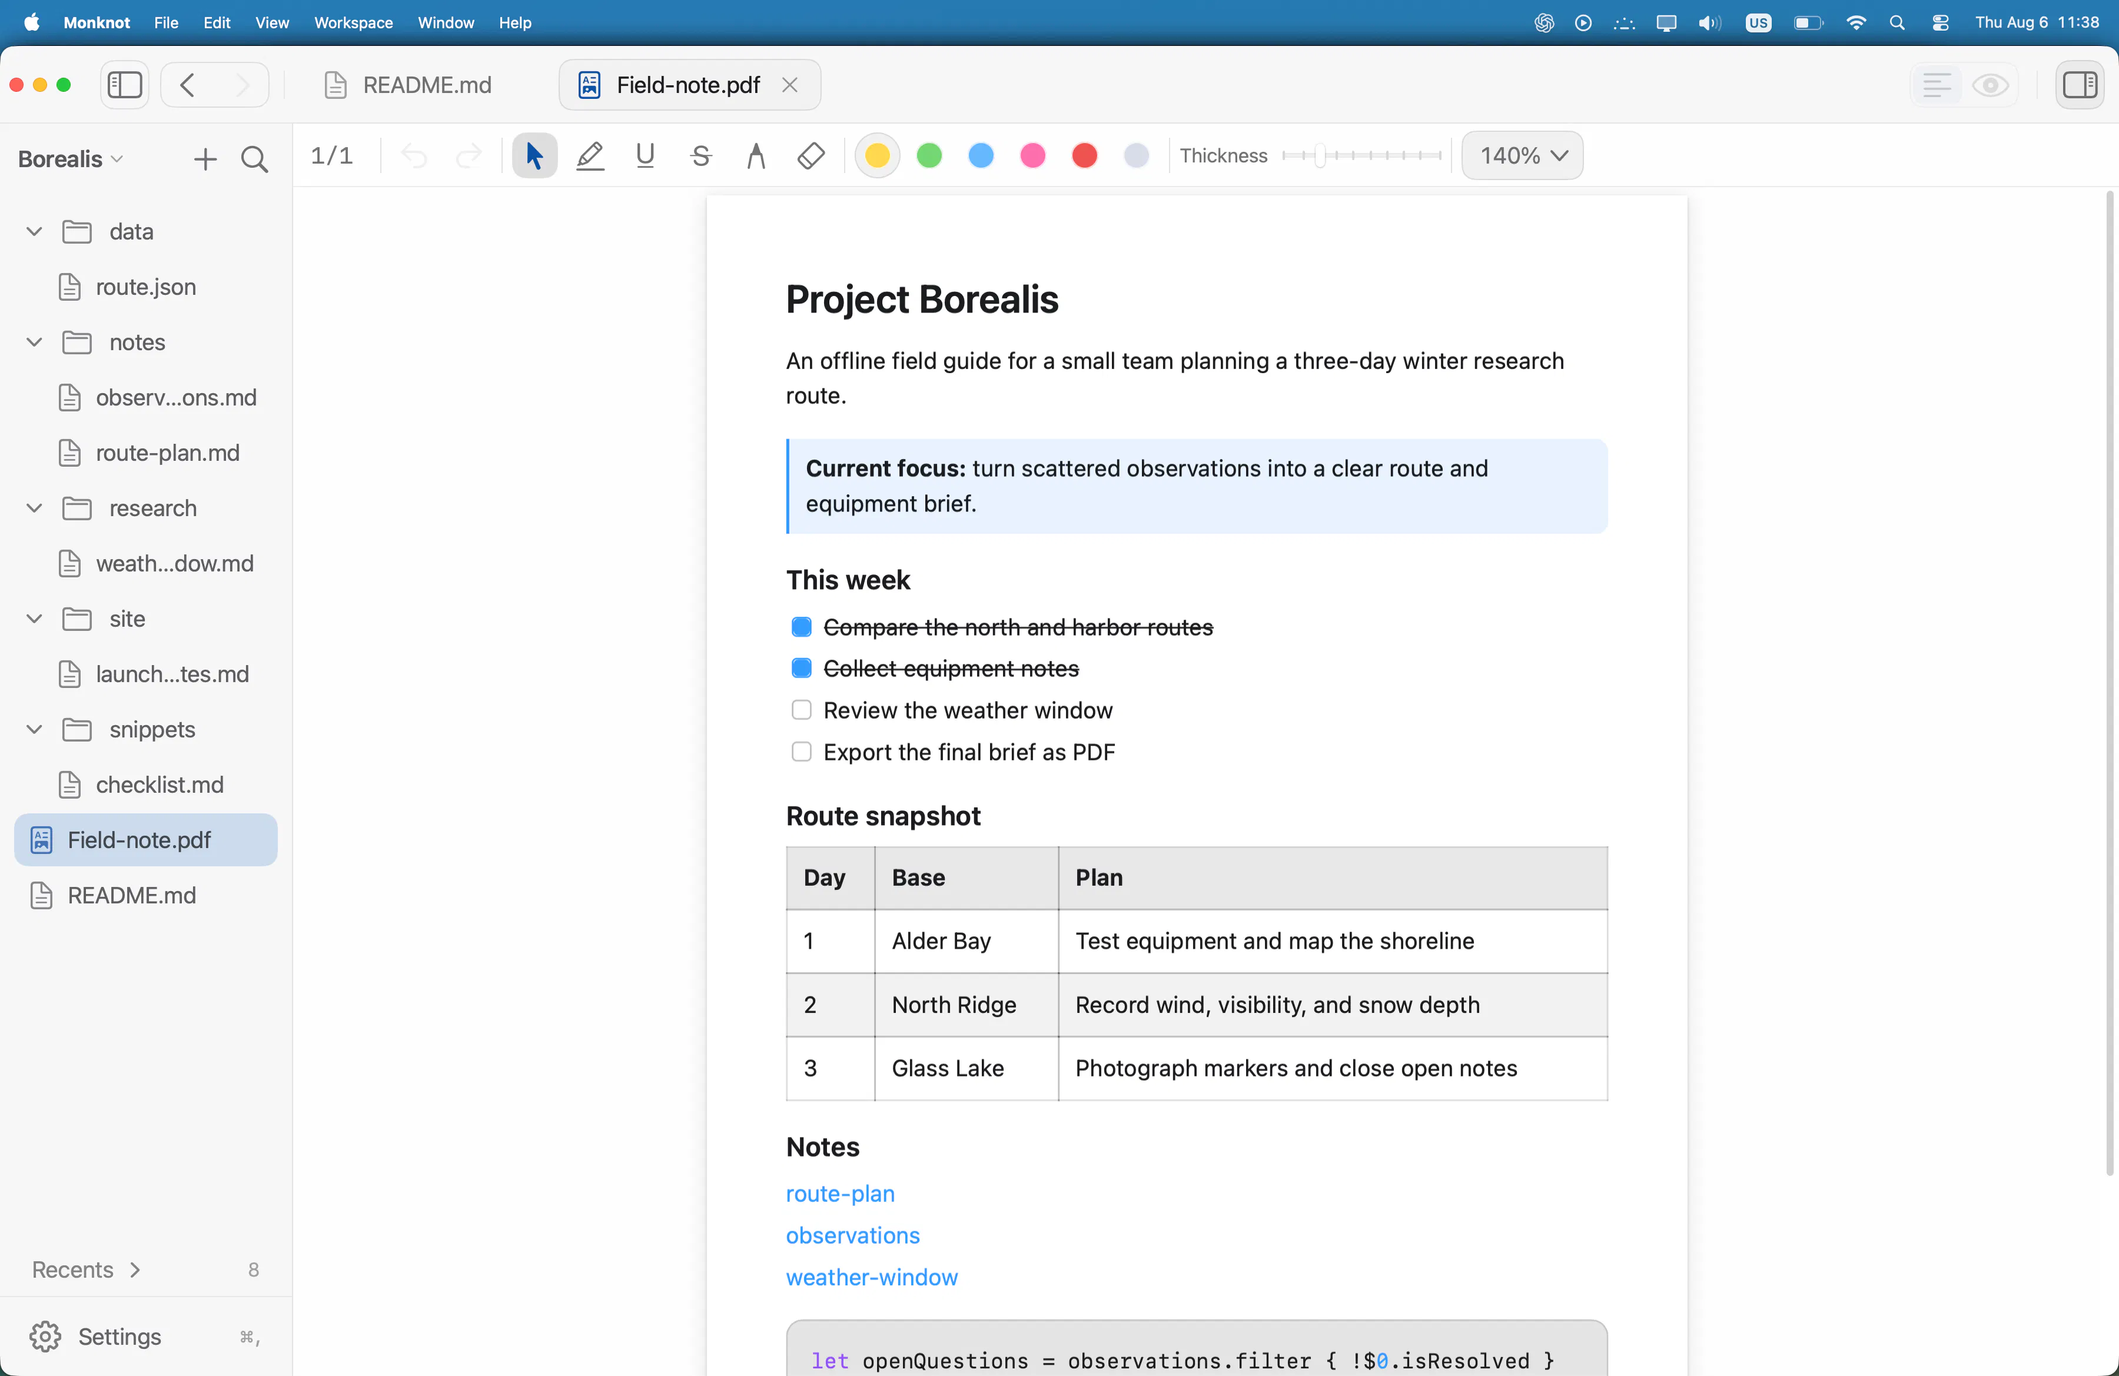
Task: Switch to the README.md tab
Action: 408,85
